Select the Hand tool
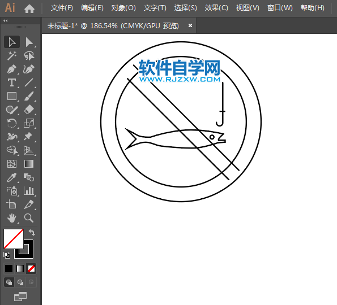337x305 pixels. (12, 218)
